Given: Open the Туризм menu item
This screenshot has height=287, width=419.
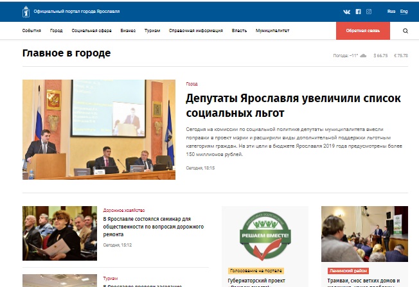Looking at the screenshot, I should (152, 31).
